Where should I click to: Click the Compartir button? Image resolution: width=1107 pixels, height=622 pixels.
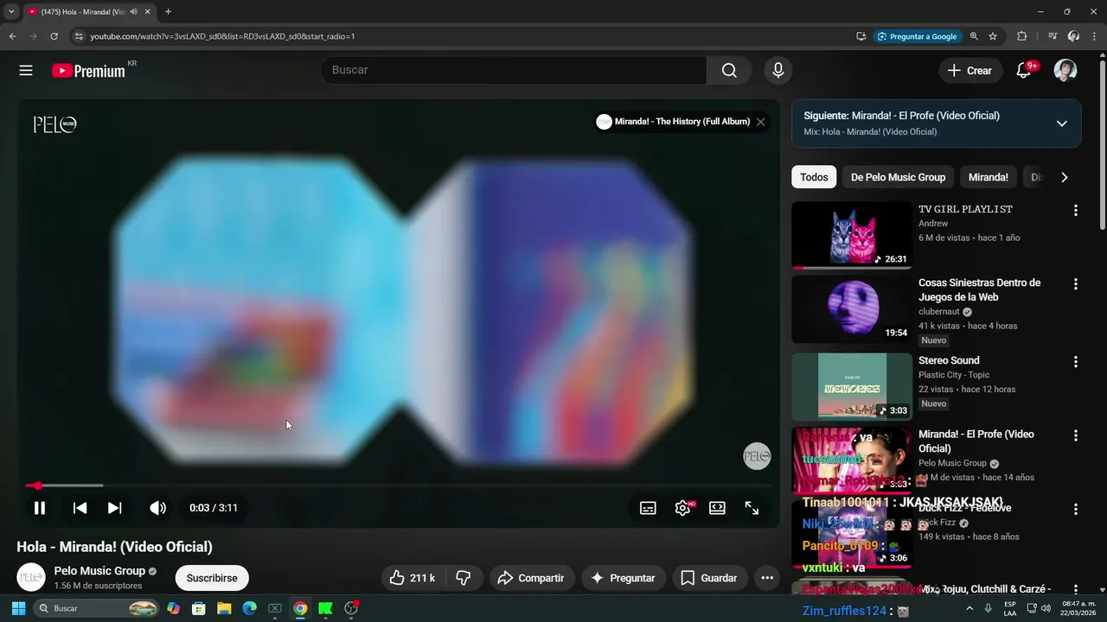pos(531,578)
